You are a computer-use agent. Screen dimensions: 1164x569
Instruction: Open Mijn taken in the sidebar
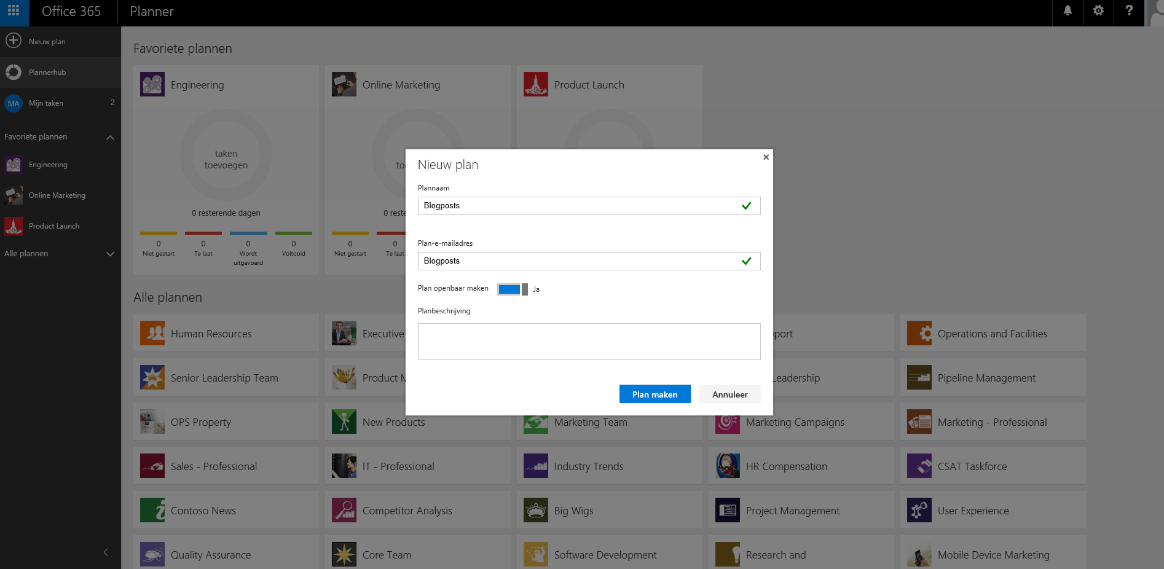pos(60,103)
